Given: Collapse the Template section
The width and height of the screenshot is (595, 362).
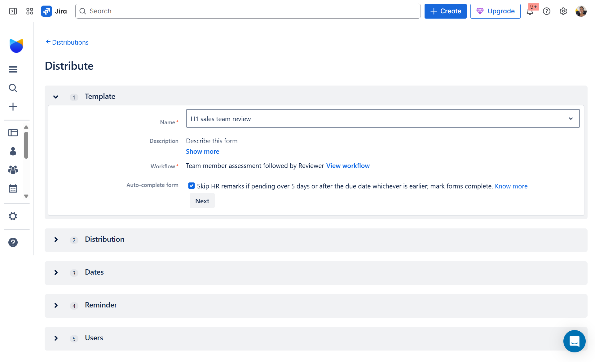Looking at the screenshot, I should pyautogui.click(x=56, y=97).
